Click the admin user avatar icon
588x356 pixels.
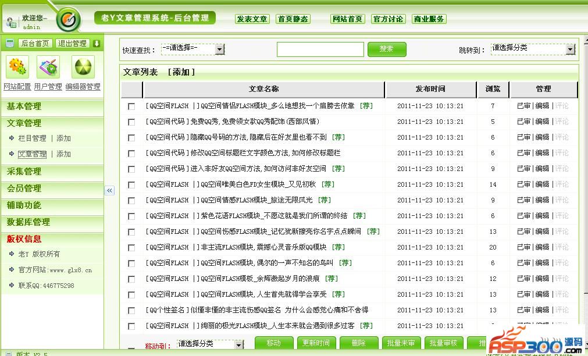pos(11,23)
